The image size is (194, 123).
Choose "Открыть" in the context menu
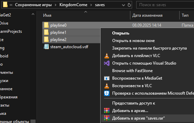pyautogui.click(x=121, y=33)
